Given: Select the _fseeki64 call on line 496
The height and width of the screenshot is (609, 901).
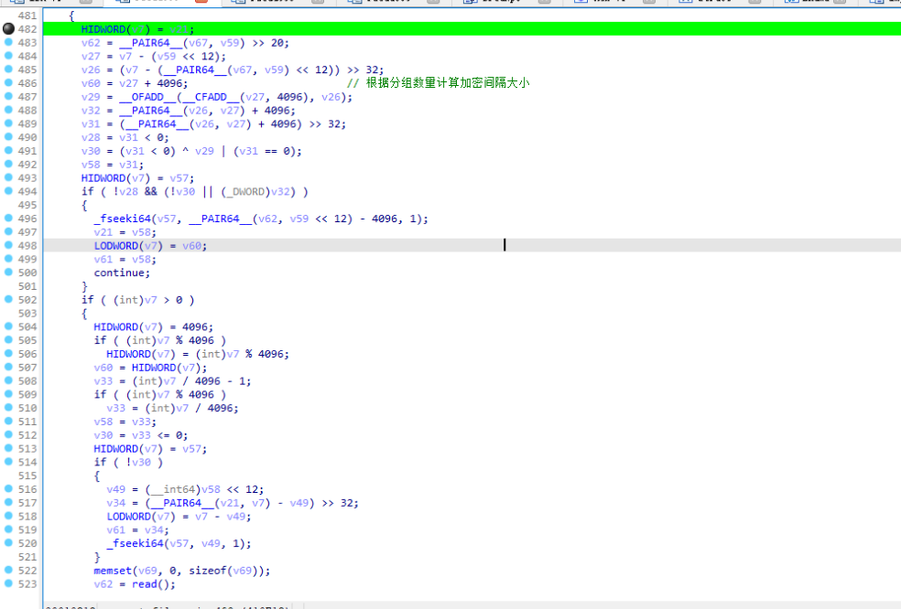Looking at the screenshot, I should pyautogui.click(x=123, y=219).
